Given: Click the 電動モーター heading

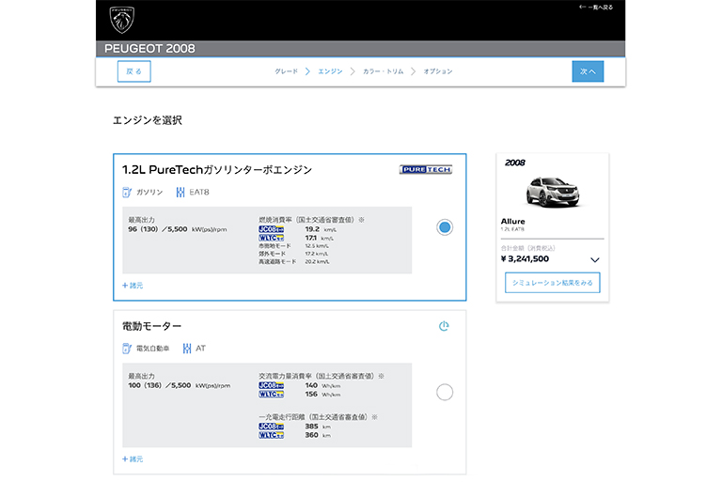Looking at the screenshot, I should (151, 326).
